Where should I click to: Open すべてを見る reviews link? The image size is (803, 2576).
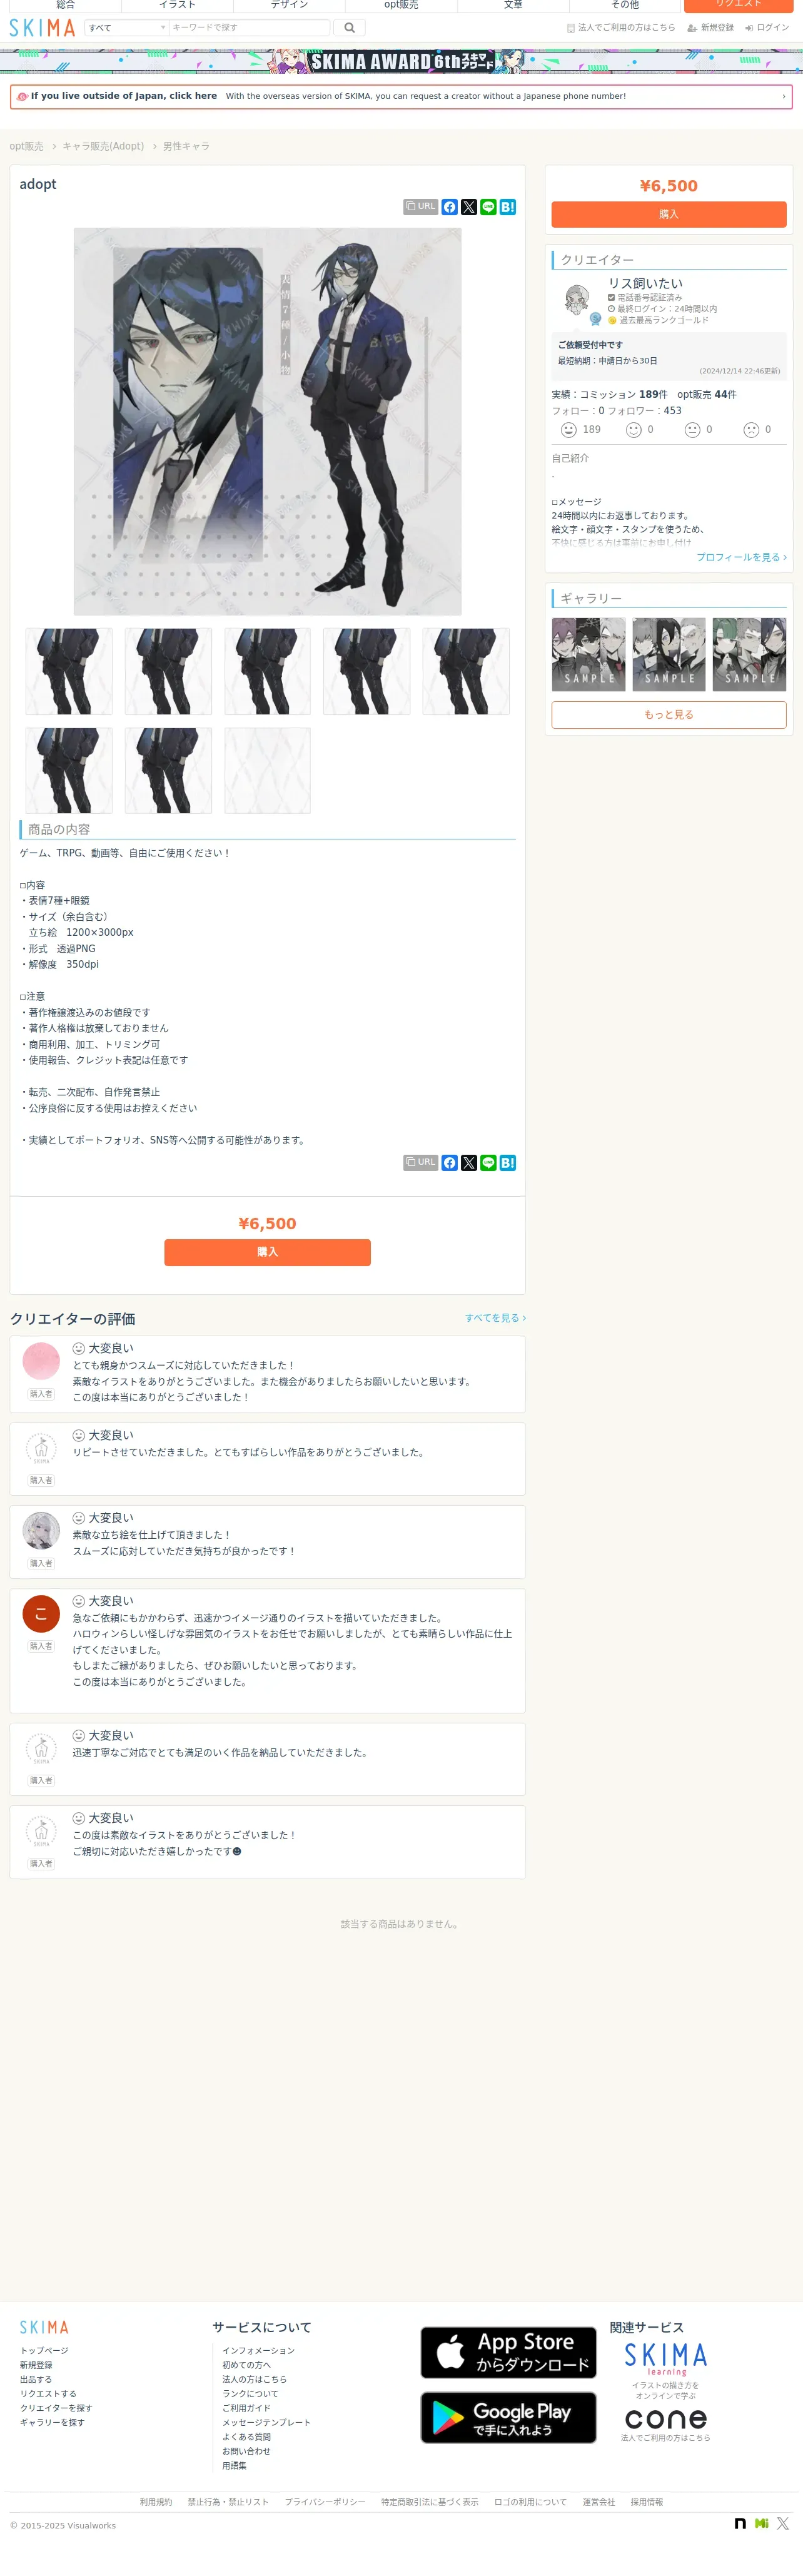coord(495,1318)
